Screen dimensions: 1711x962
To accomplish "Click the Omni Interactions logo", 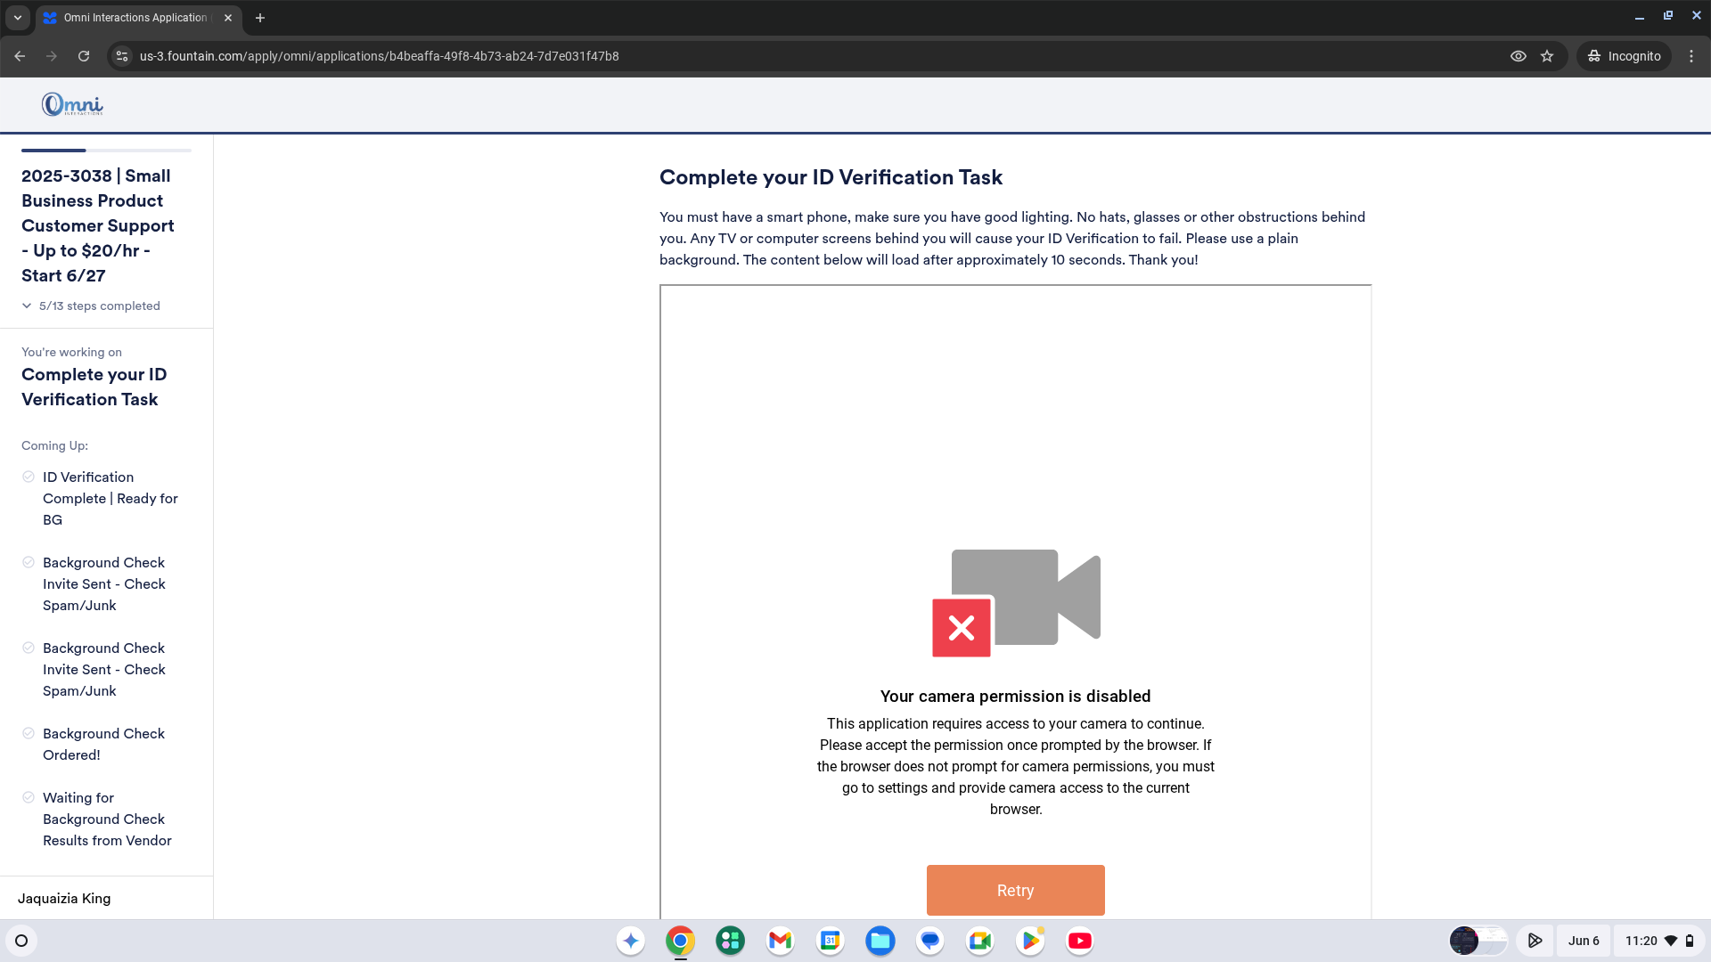I will click(x=71, y=104).
